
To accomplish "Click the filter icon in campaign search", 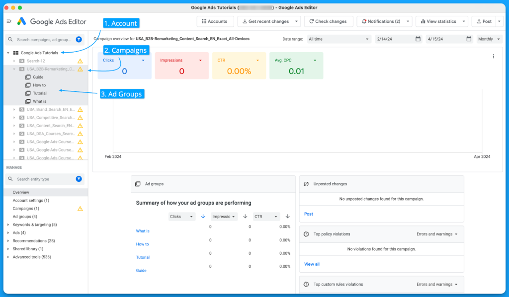I will tap(79, 39).
